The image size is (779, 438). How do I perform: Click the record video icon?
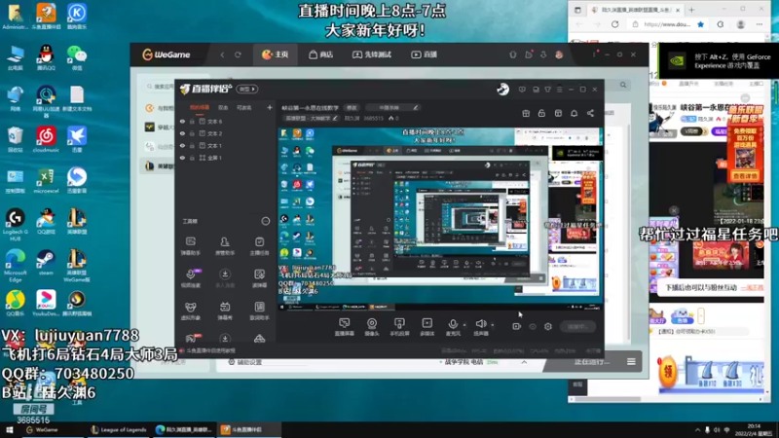tap(517, 327)
